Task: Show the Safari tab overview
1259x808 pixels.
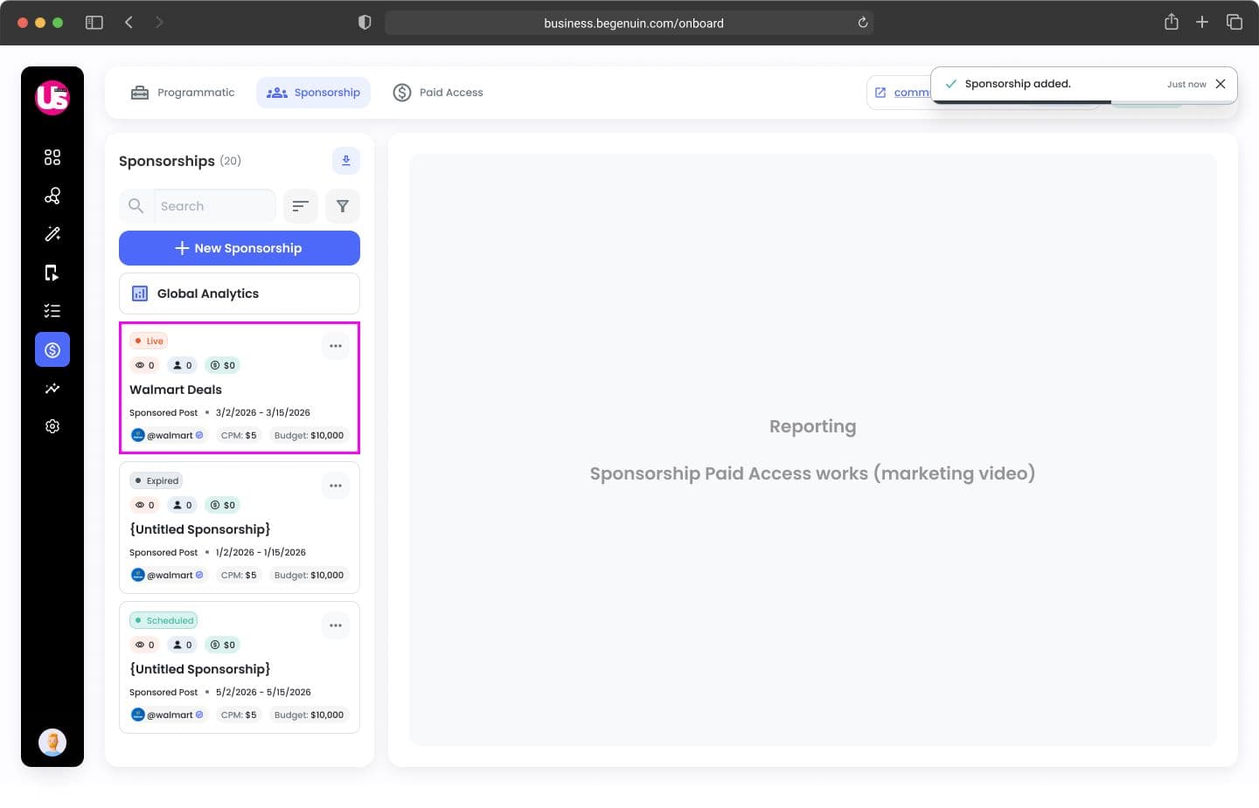Action: coord(1235,22)
